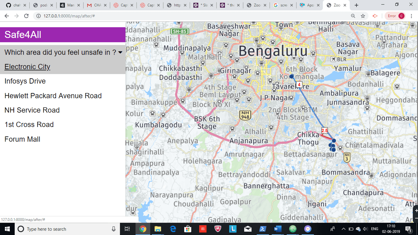Open the zoom magnifier icon in the address bar

click(353, 16)
